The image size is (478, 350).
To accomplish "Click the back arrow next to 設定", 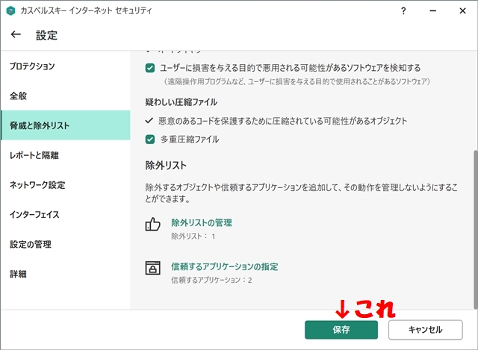I will pos(16,35).
